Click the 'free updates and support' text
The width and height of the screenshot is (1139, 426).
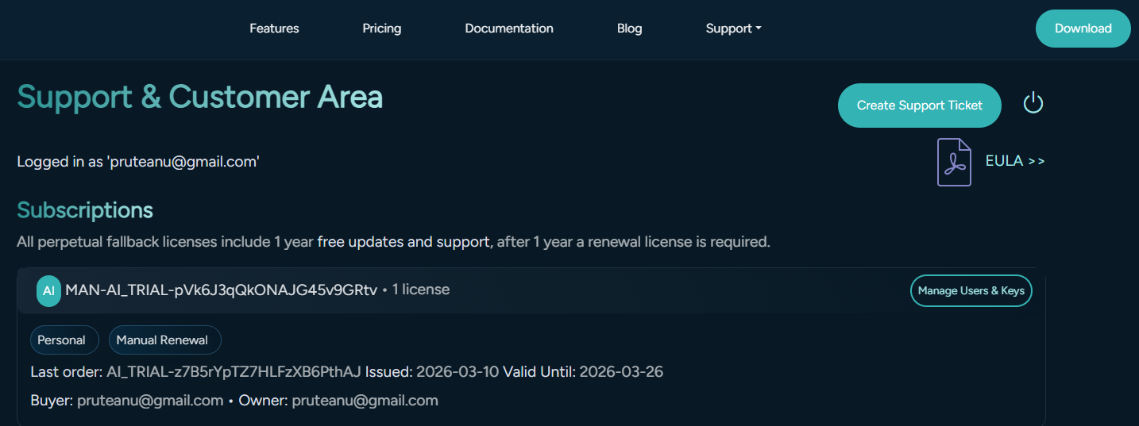pyautogui.click(x=403, y=242)
